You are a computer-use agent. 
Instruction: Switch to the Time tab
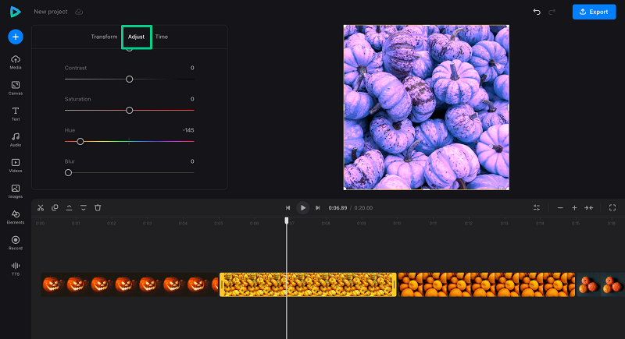coord(161,37)
